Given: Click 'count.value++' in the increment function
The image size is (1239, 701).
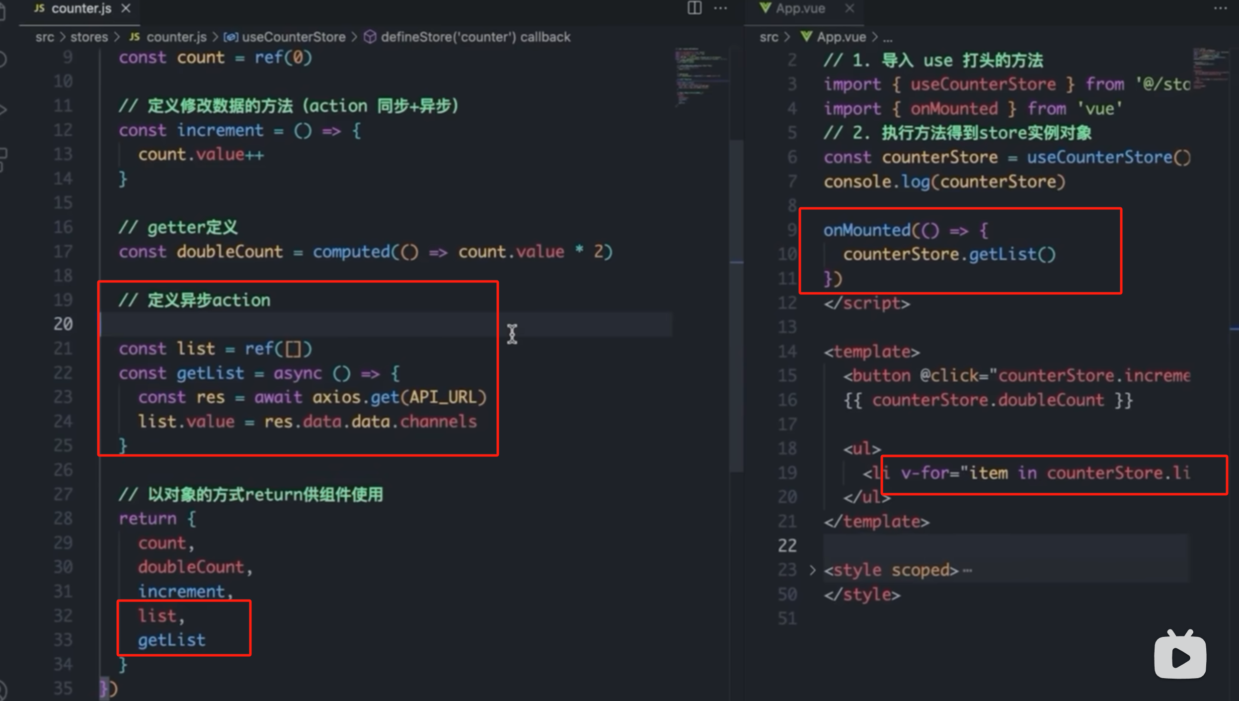Looking at the screenshot, I should pos(201,155).
